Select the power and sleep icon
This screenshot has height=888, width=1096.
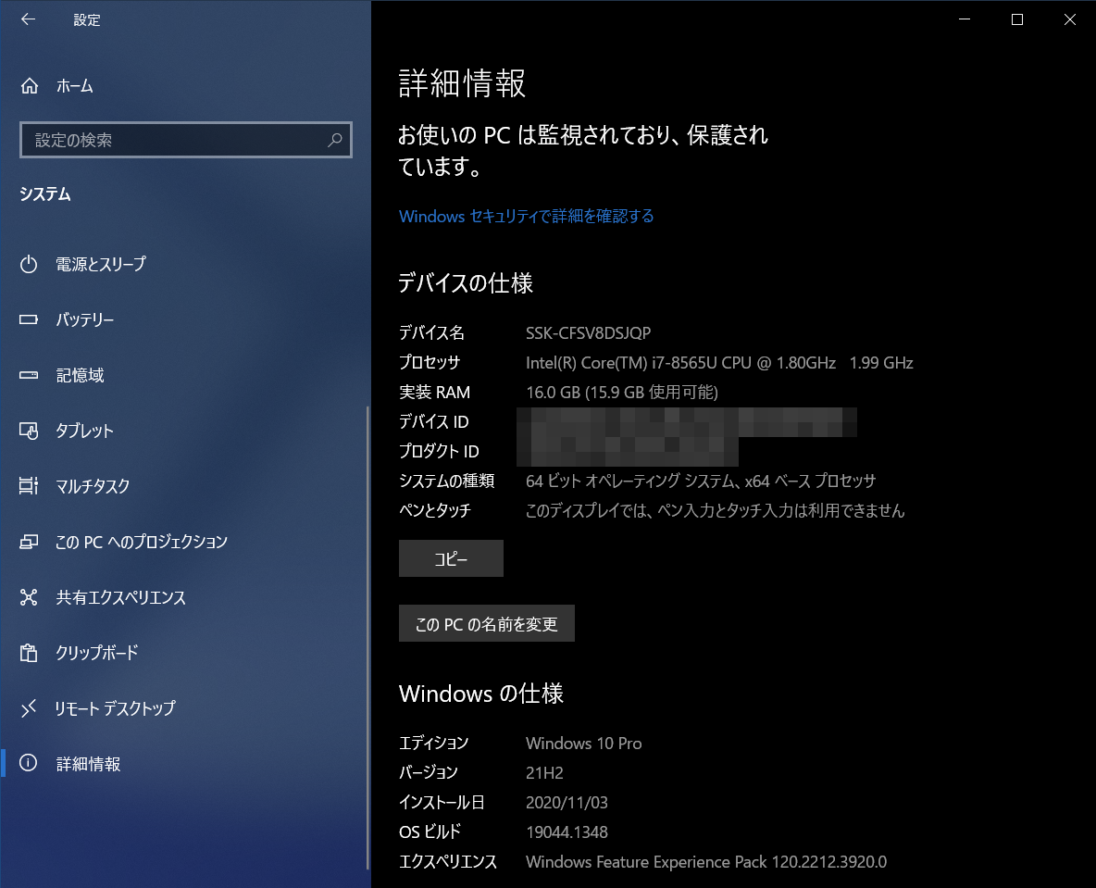(x=29, y=264)
